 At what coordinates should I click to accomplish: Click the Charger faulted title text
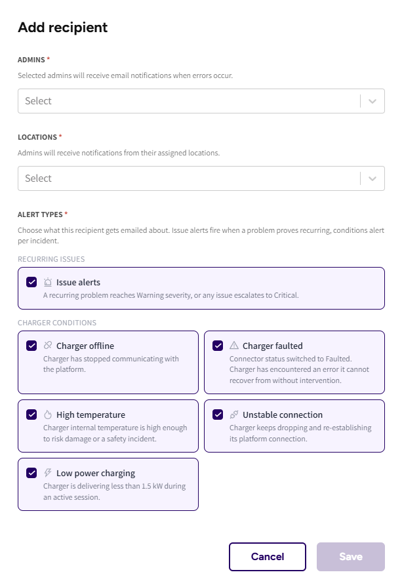point(273,346)
